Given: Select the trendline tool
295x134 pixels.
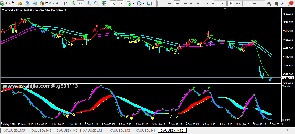Looking at the screenshot, I should (x=262, y=3).
